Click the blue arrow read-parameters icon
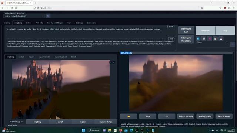 coord(198,38)
